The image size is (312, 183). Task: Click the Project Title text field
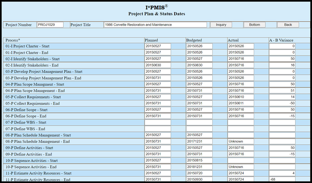(x=155, y=25)
